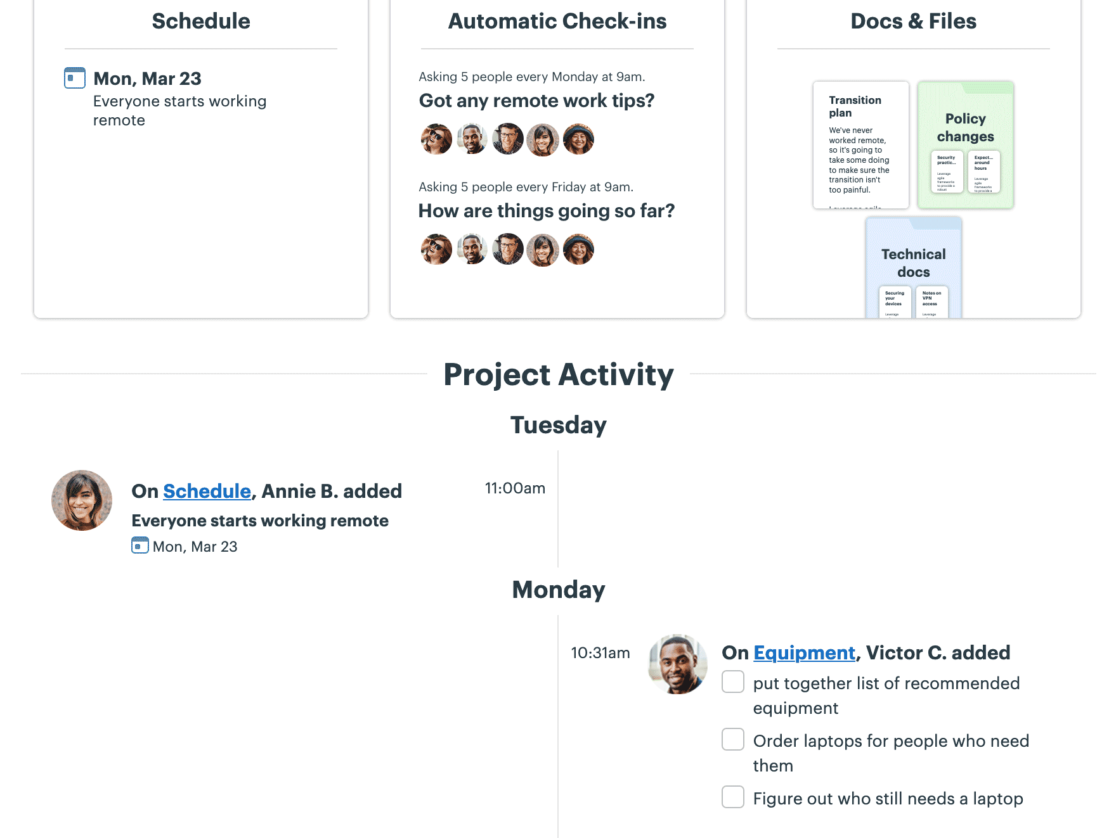Click the calendar icon beside Mon, Mar 23 in Schedule card

coord(75,78)
